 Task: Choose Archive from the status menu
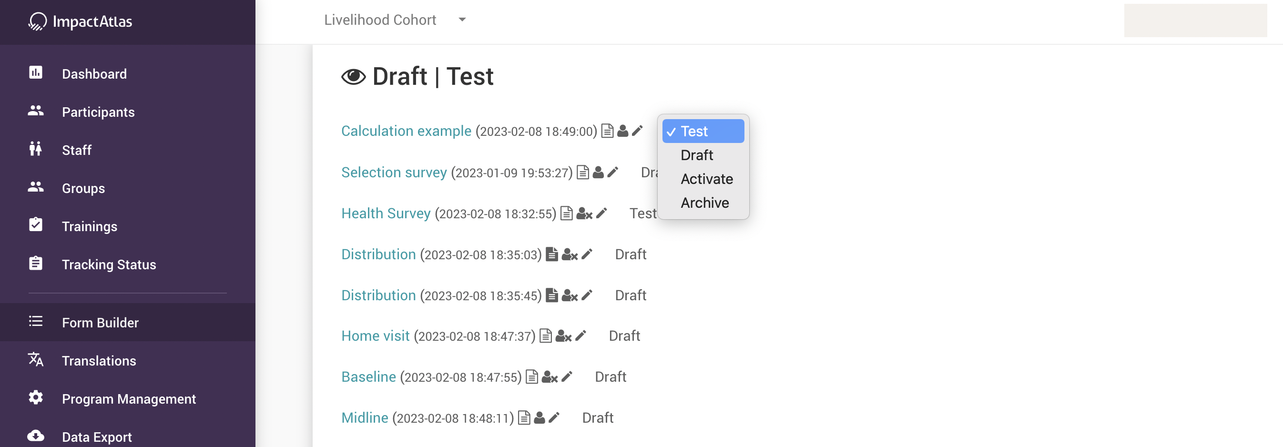[x=704, y=203]
